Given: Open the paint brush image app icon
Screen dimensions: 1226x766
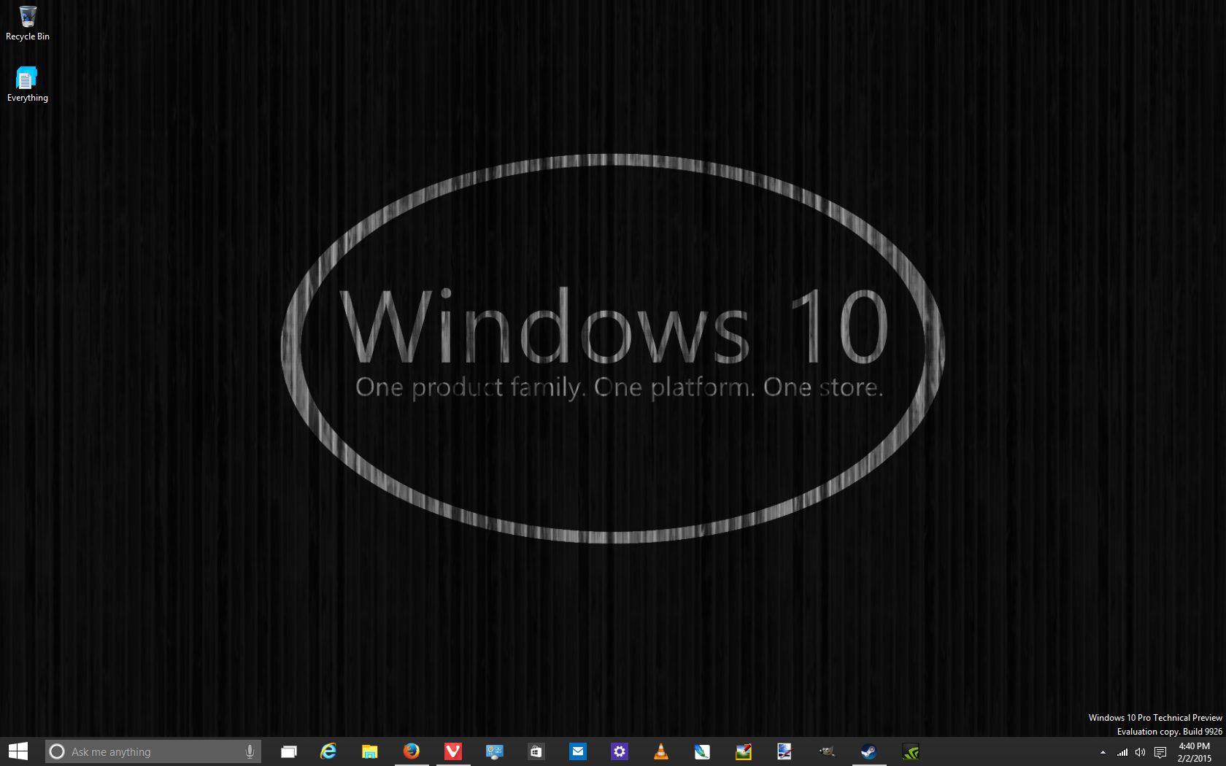Looking at the screenshot, I should 785,751.
